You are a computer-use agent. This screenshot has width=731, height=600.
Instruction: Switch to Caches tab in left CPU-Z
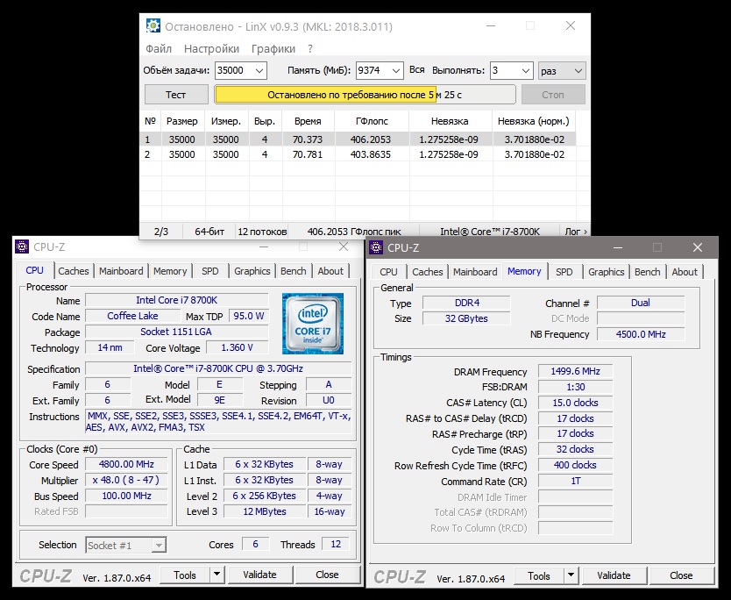(74, 271)
